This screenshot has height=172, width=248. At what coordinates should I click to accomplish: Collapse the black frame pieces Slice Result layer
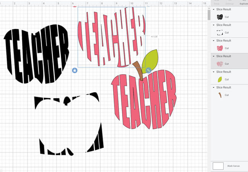click(x=214, y=25)
